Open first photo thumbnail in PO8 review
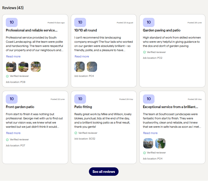Viewport: 208px width, 181px height. [11, 67]
